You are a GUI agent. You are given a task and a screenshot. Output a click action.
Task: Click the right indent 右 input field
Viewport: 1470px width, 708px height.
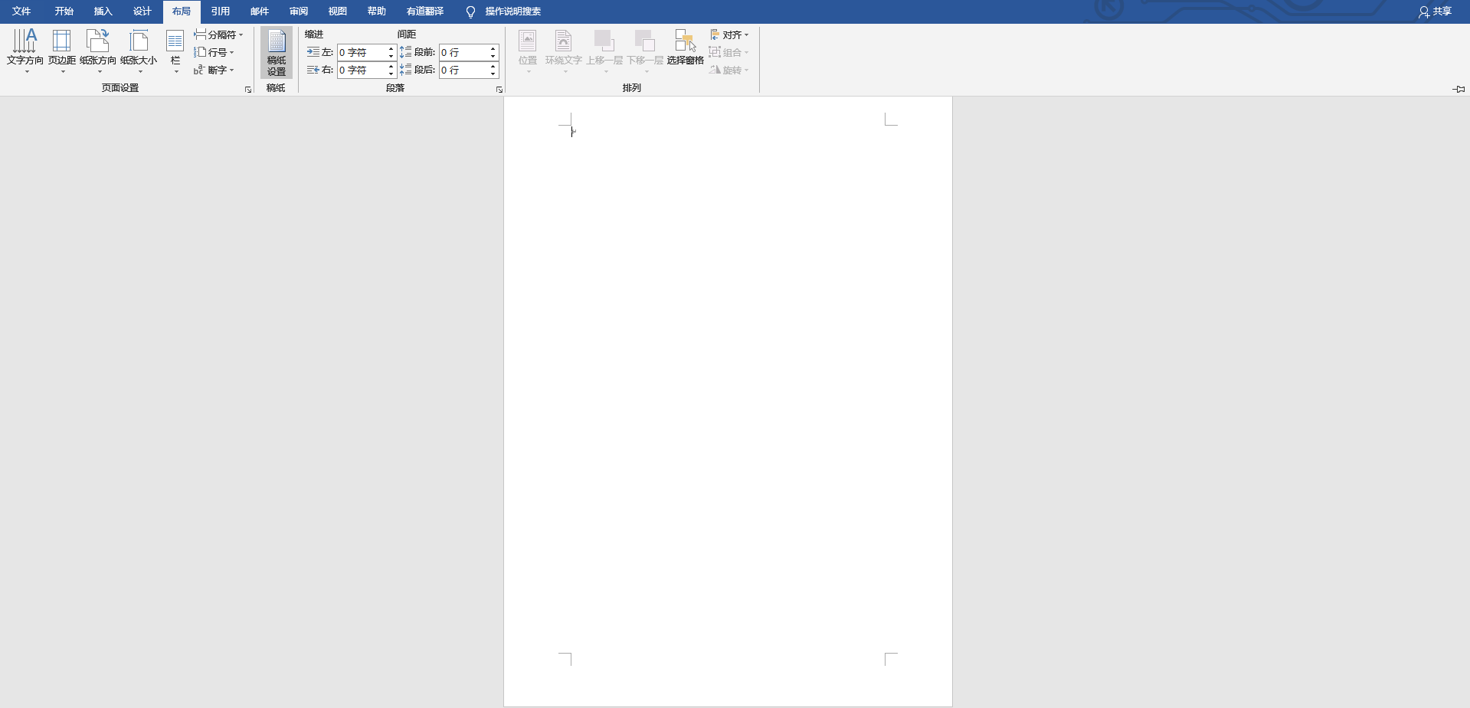coord(362,70)
